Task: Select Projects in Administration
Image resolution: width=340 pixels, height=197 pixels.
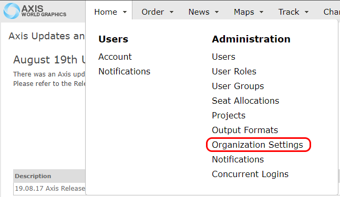Action: click(229, 116)
